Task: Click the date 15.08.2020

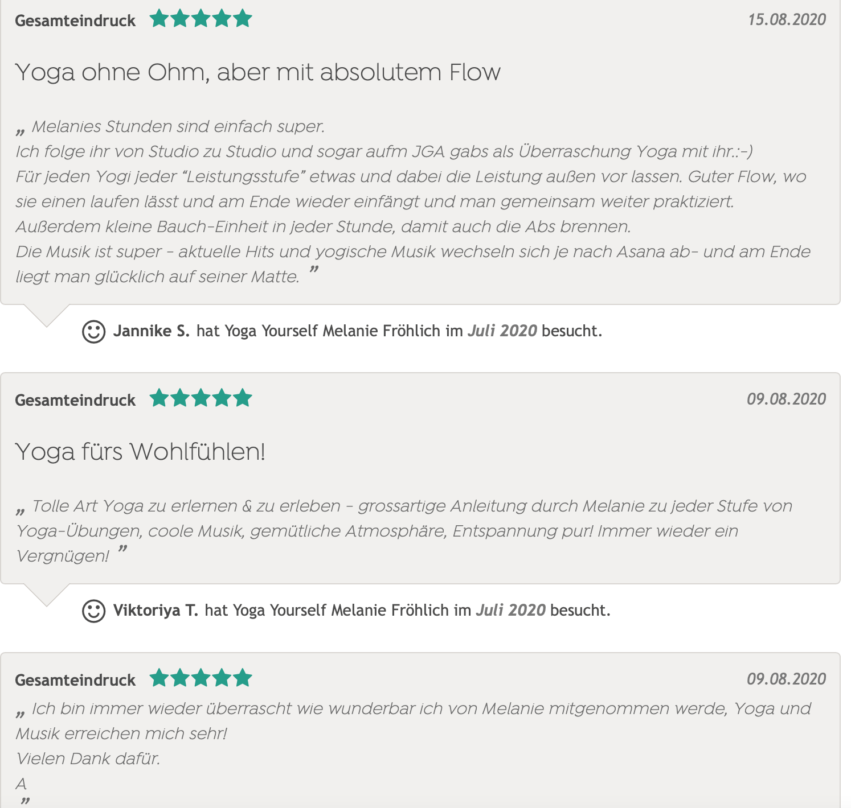Action: pyautogui.click(x=787, y=20)
